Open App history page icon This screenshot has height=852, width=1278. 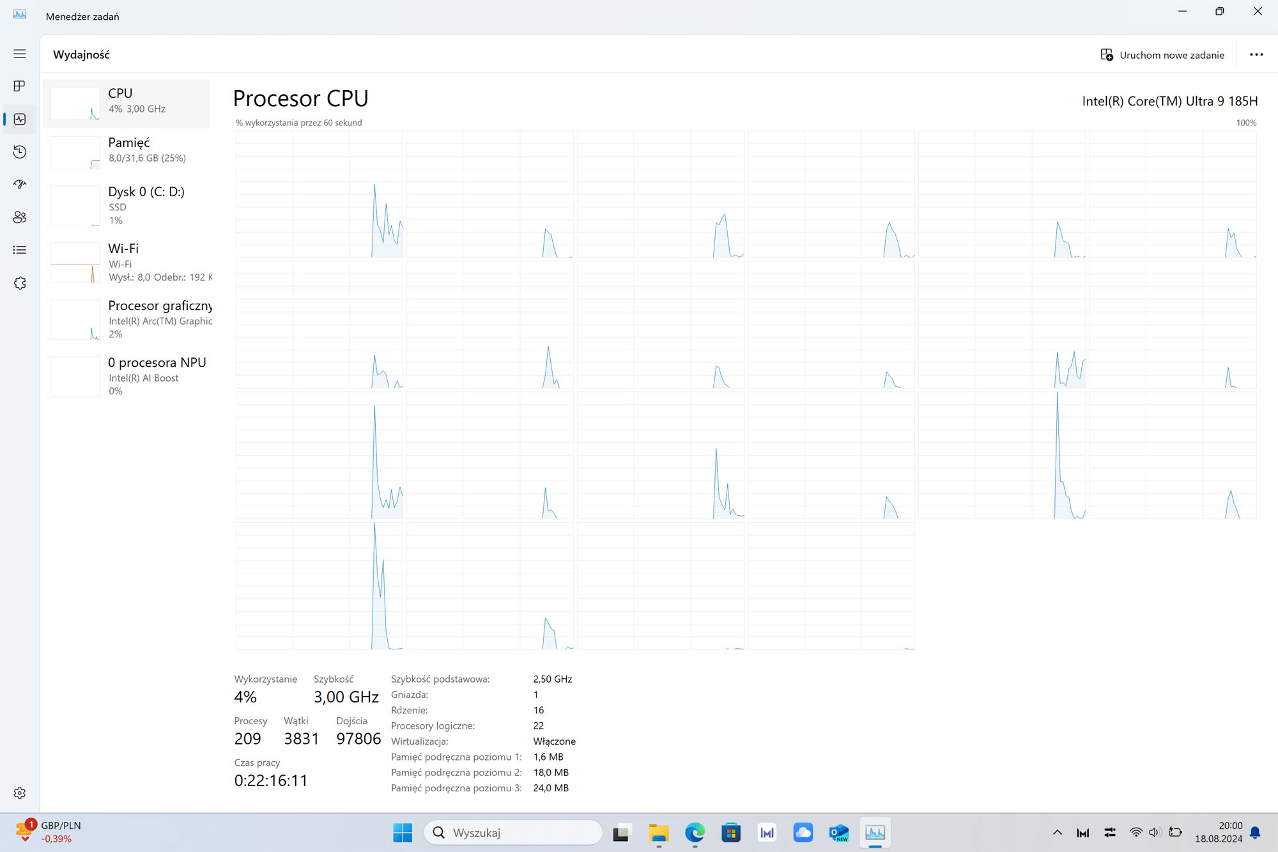20,151
